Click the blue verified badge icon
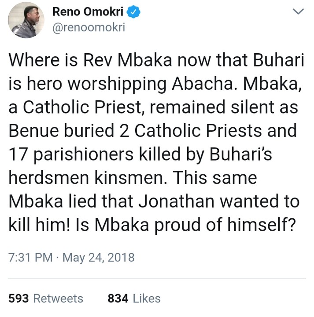314x317 pixels. point(134,13)
